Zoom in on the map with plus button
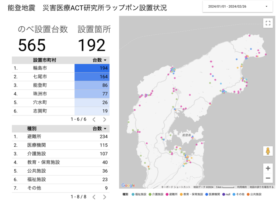This screenshot has height=202, width=278. click(268, 168)
